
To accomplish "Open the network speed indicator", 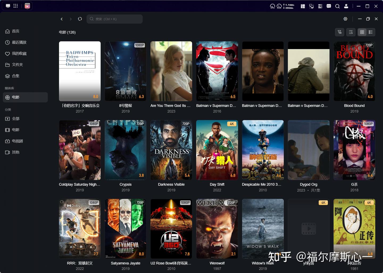I will point(289,6).
